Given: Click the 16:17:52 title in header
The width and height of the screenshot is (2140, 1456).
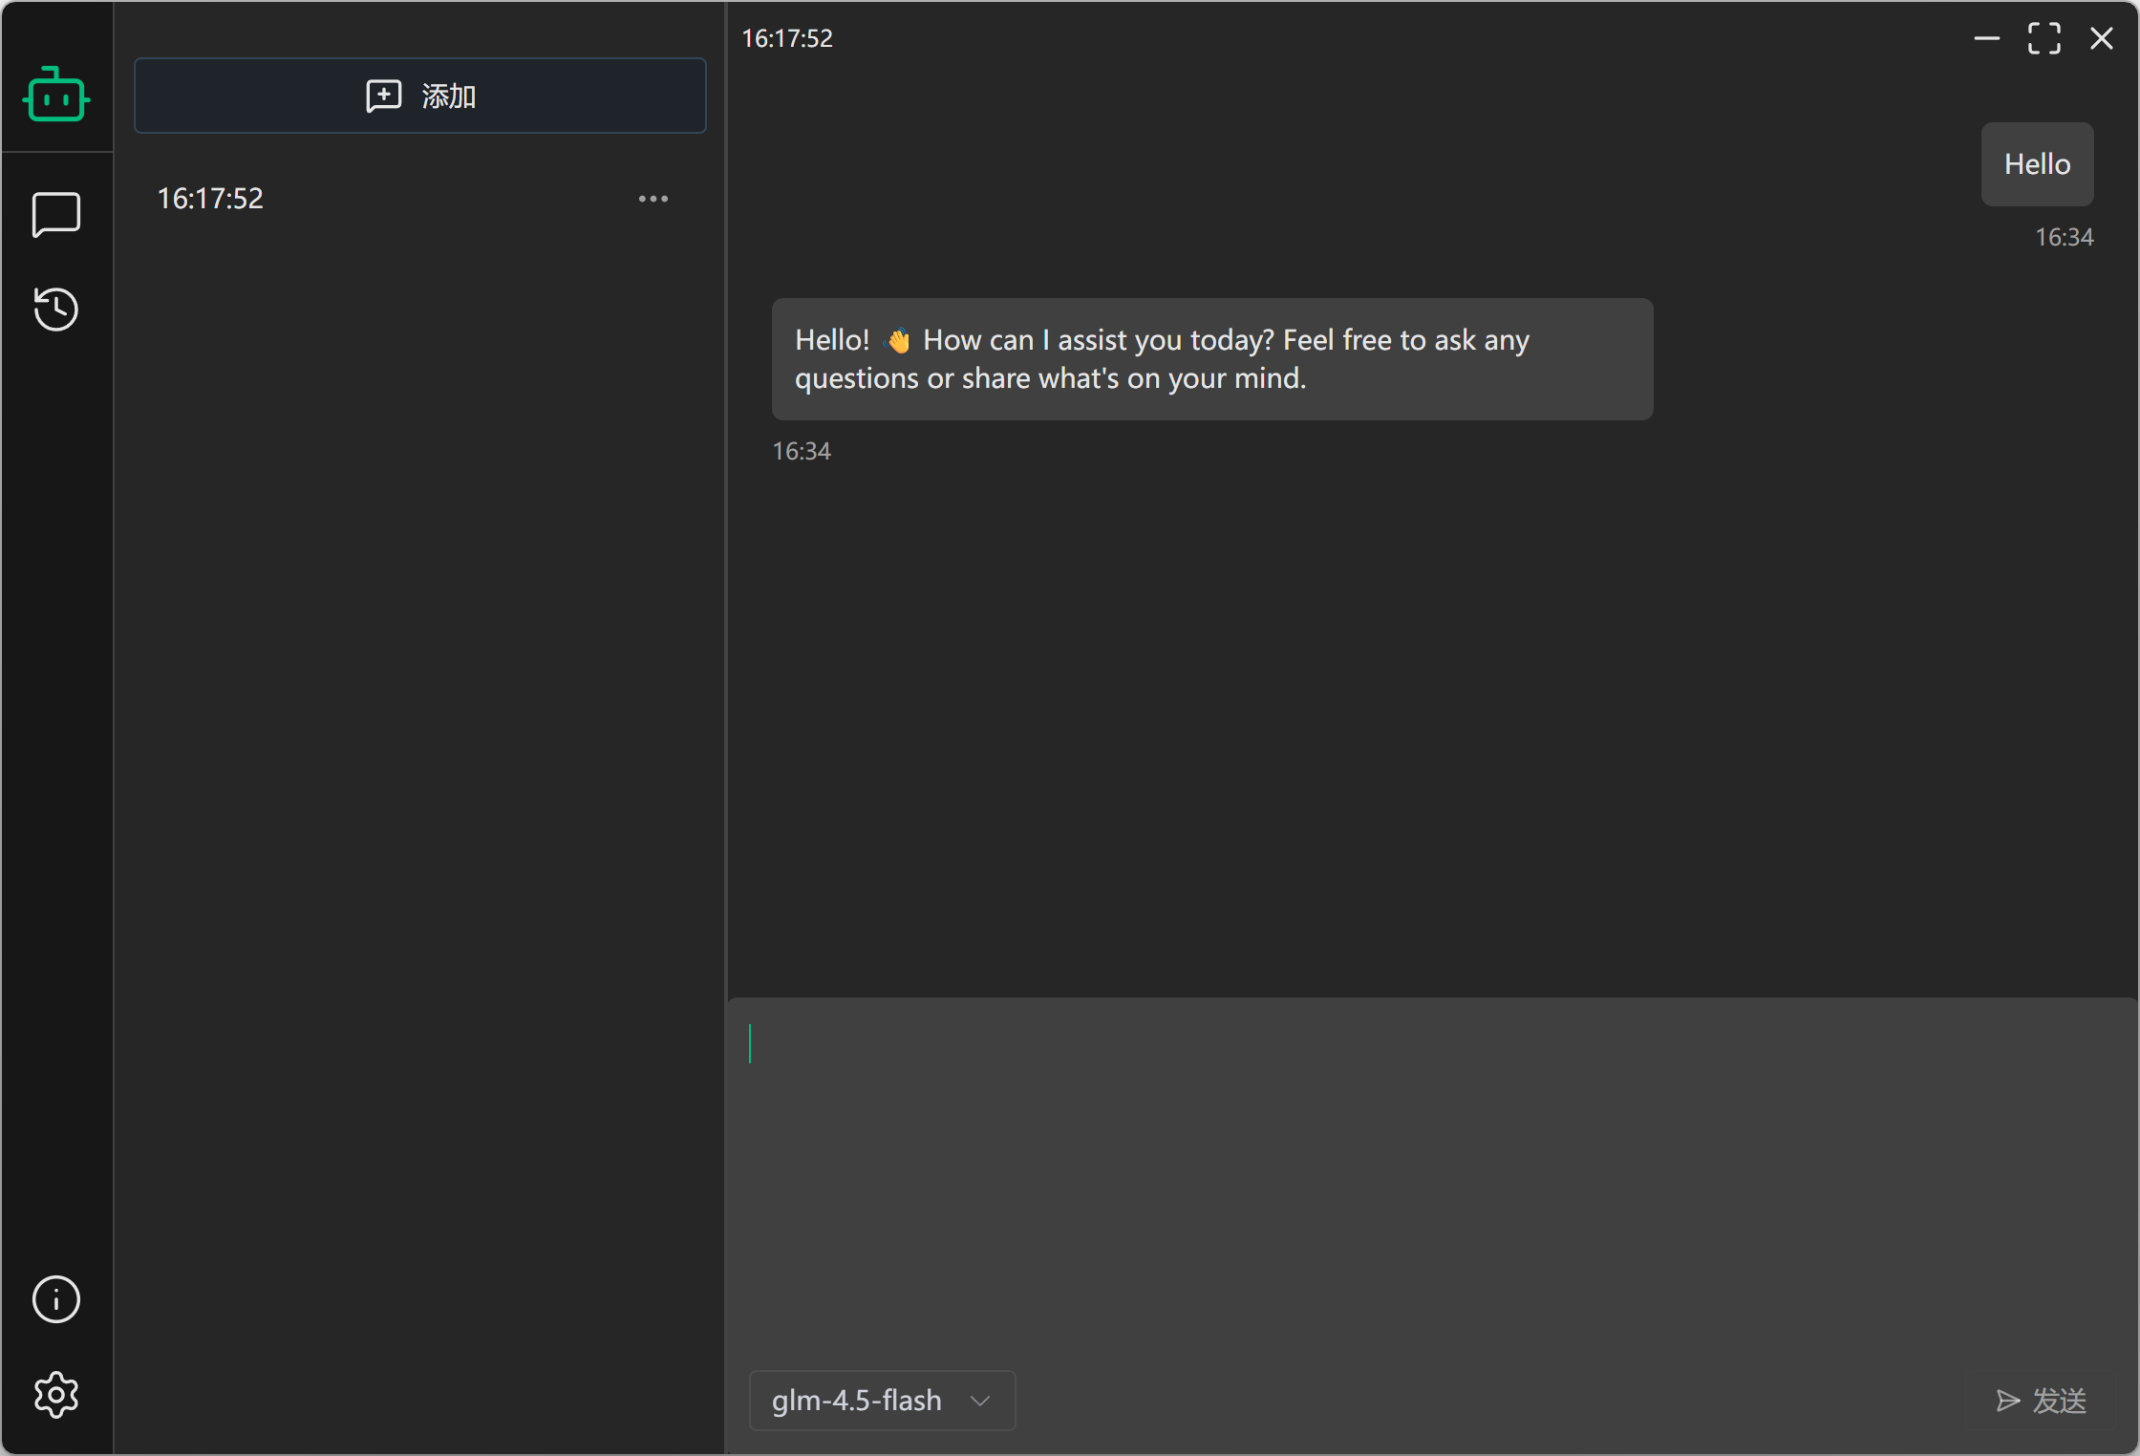Looking at the screenshot, I should [787, 38].
